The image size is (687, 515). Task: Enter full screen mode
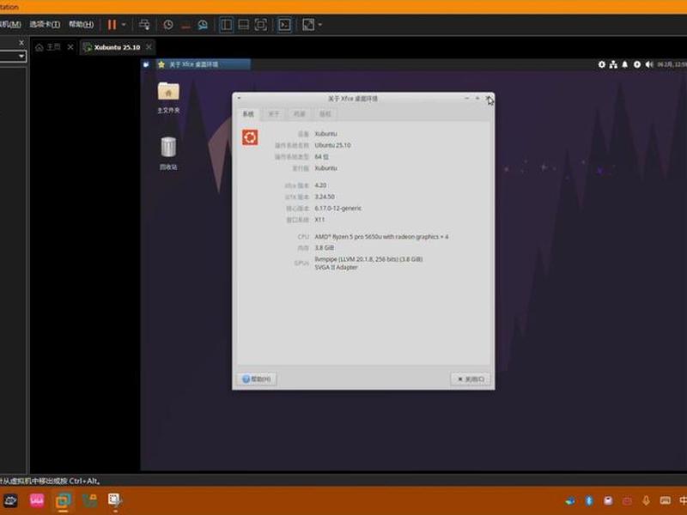point(261,25)
